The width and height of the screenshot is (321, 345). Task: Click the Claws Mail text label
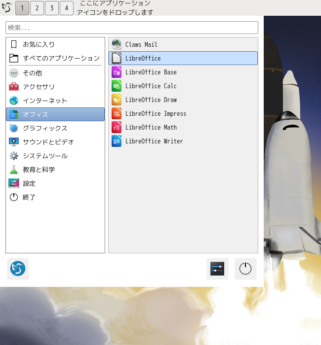pyautogui.click(x=141, y=45)
